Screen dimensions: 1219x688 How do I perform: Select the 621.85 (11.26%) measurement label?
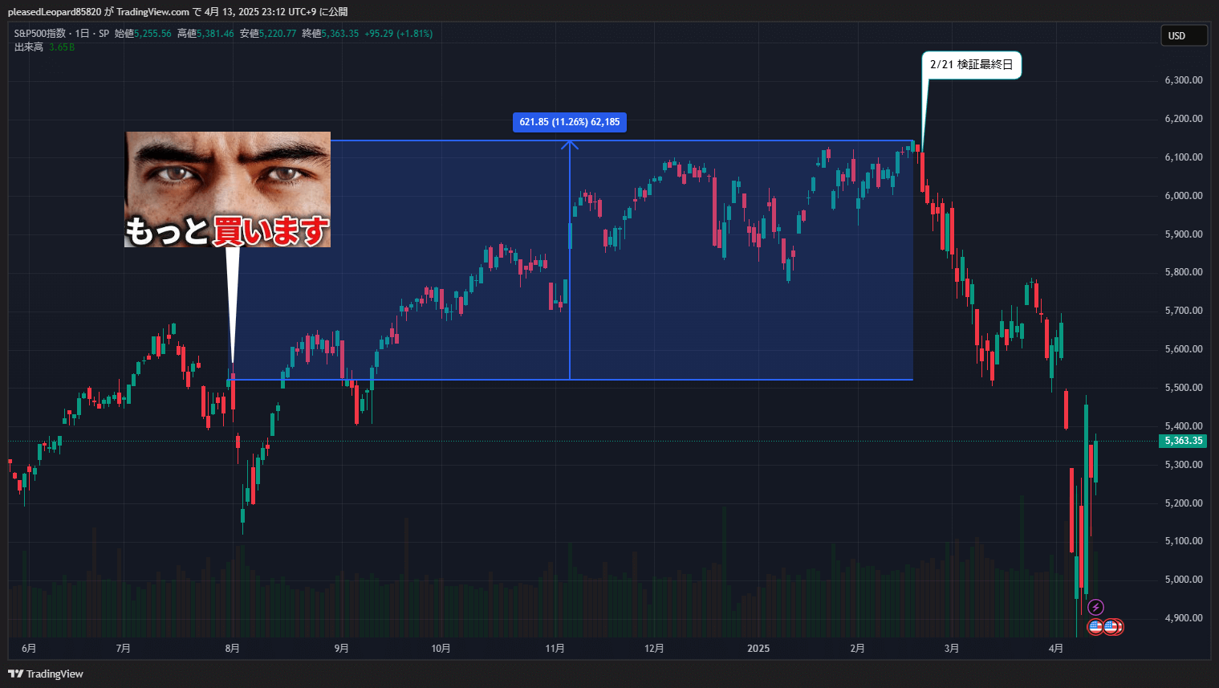click(569, 122)
